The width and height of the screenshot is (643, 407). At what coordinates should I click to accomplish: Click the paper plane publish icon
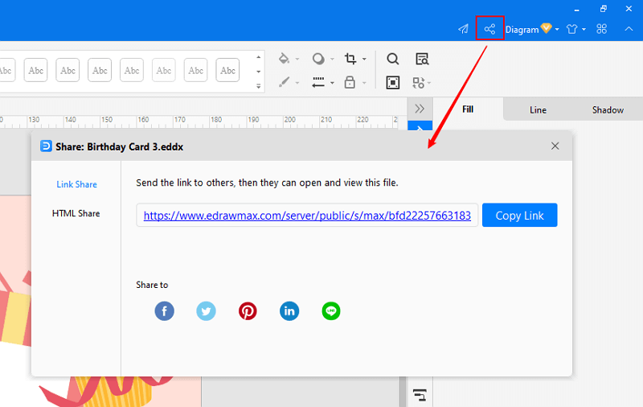[464, 29]
